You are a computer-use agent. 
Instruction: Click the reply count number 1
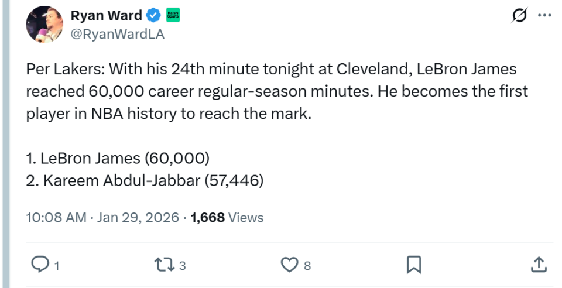click(x=57, y=266)
